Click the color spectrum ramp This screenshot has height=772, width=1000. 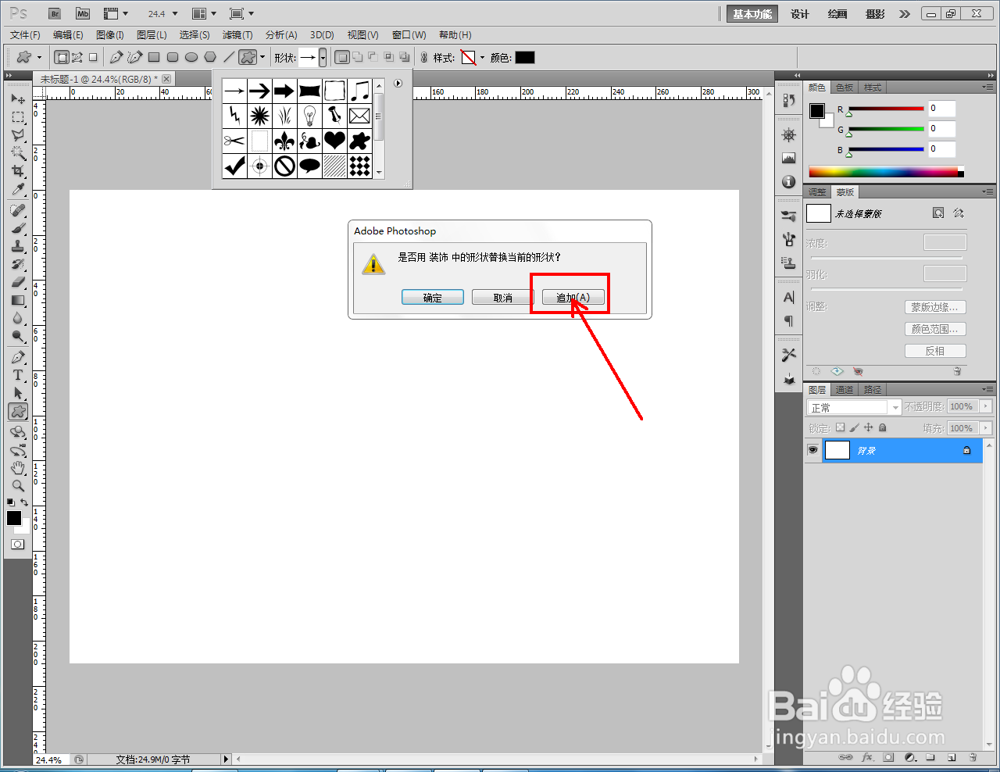886,172
